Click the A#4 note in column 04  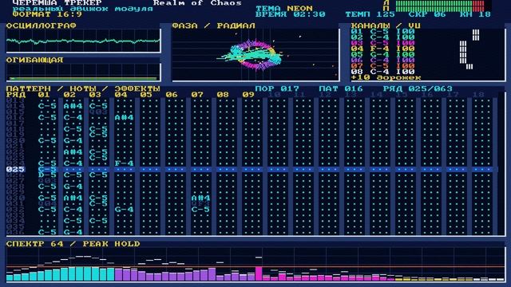pyautogui.click(x=124, y=117)
